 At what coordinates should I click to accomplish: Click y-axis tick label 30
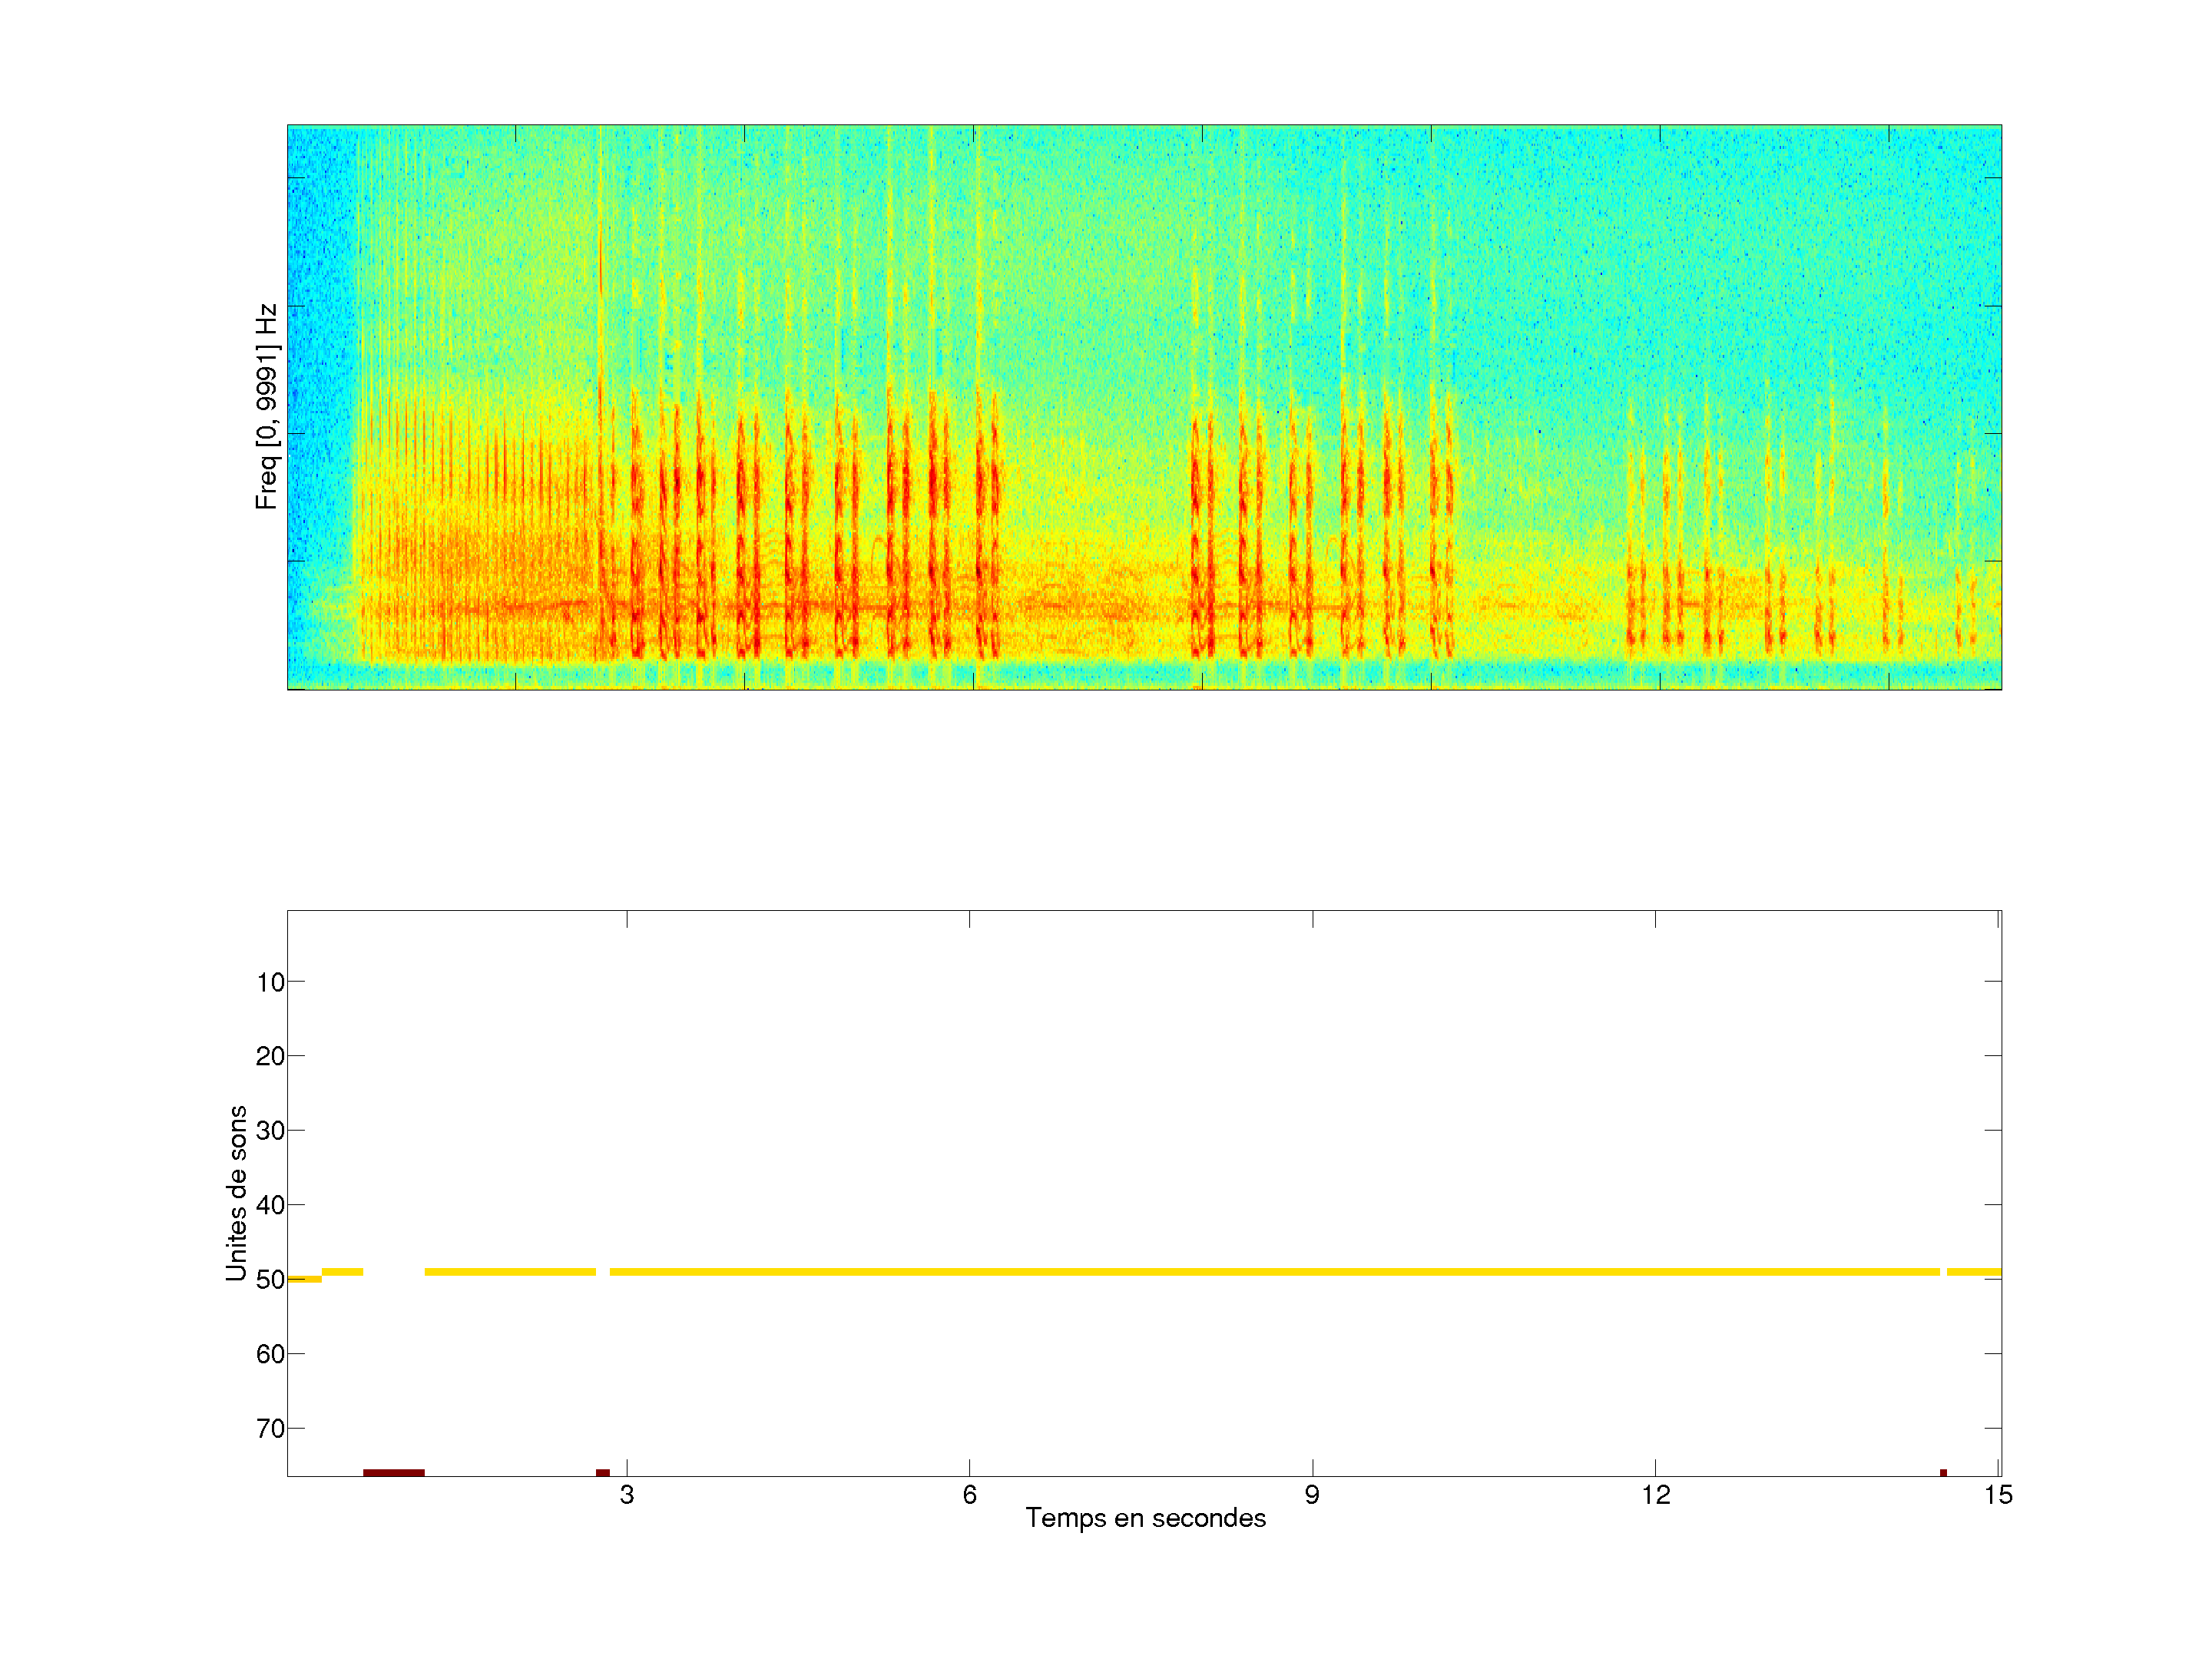click(x=270, y=1131)
